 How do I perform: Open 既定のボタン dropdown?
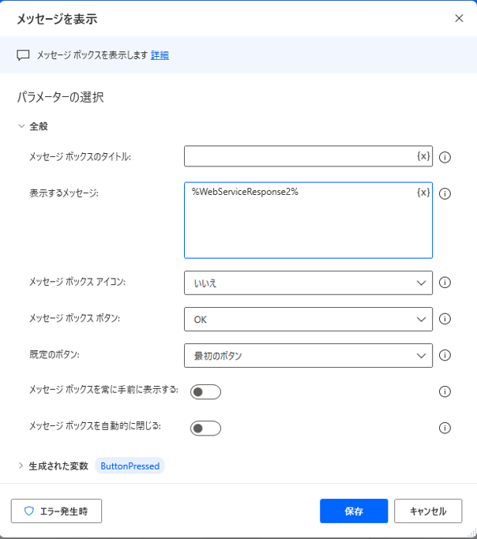pos(308,355)
